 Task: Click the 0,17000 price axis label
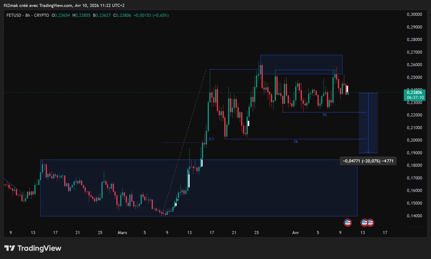coord(414,178)
